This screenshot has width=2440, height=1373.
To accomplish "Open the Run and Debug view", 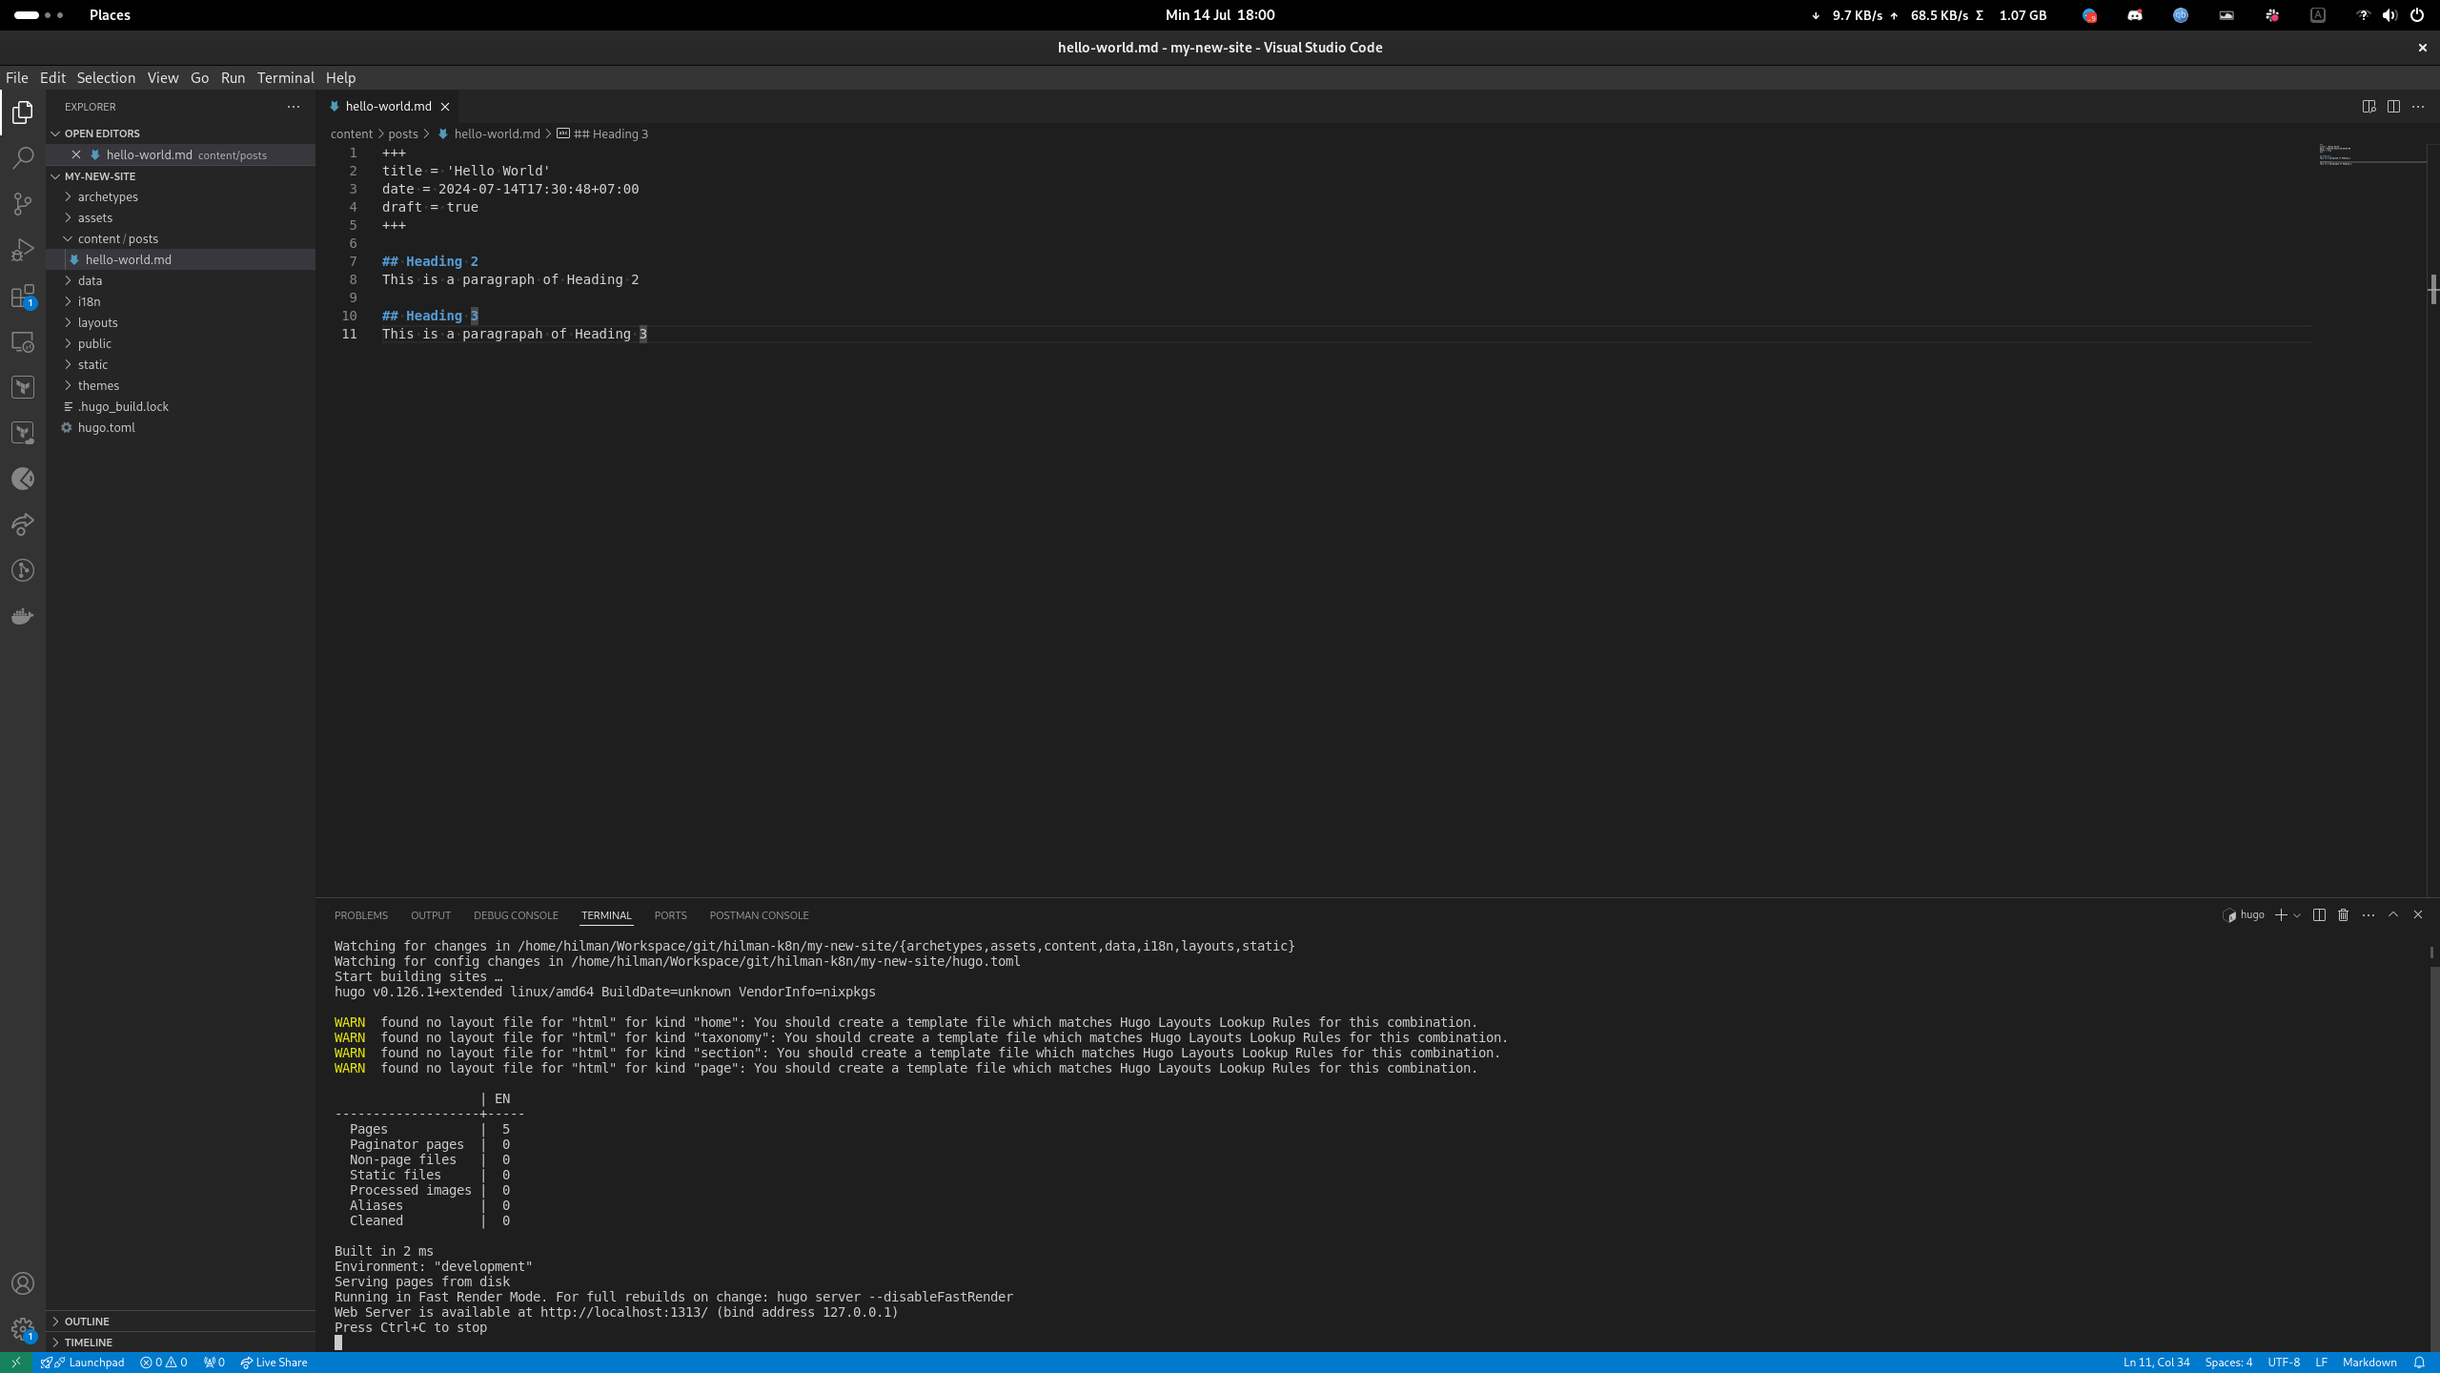I will pyautogui.click(x=23, y=250).
